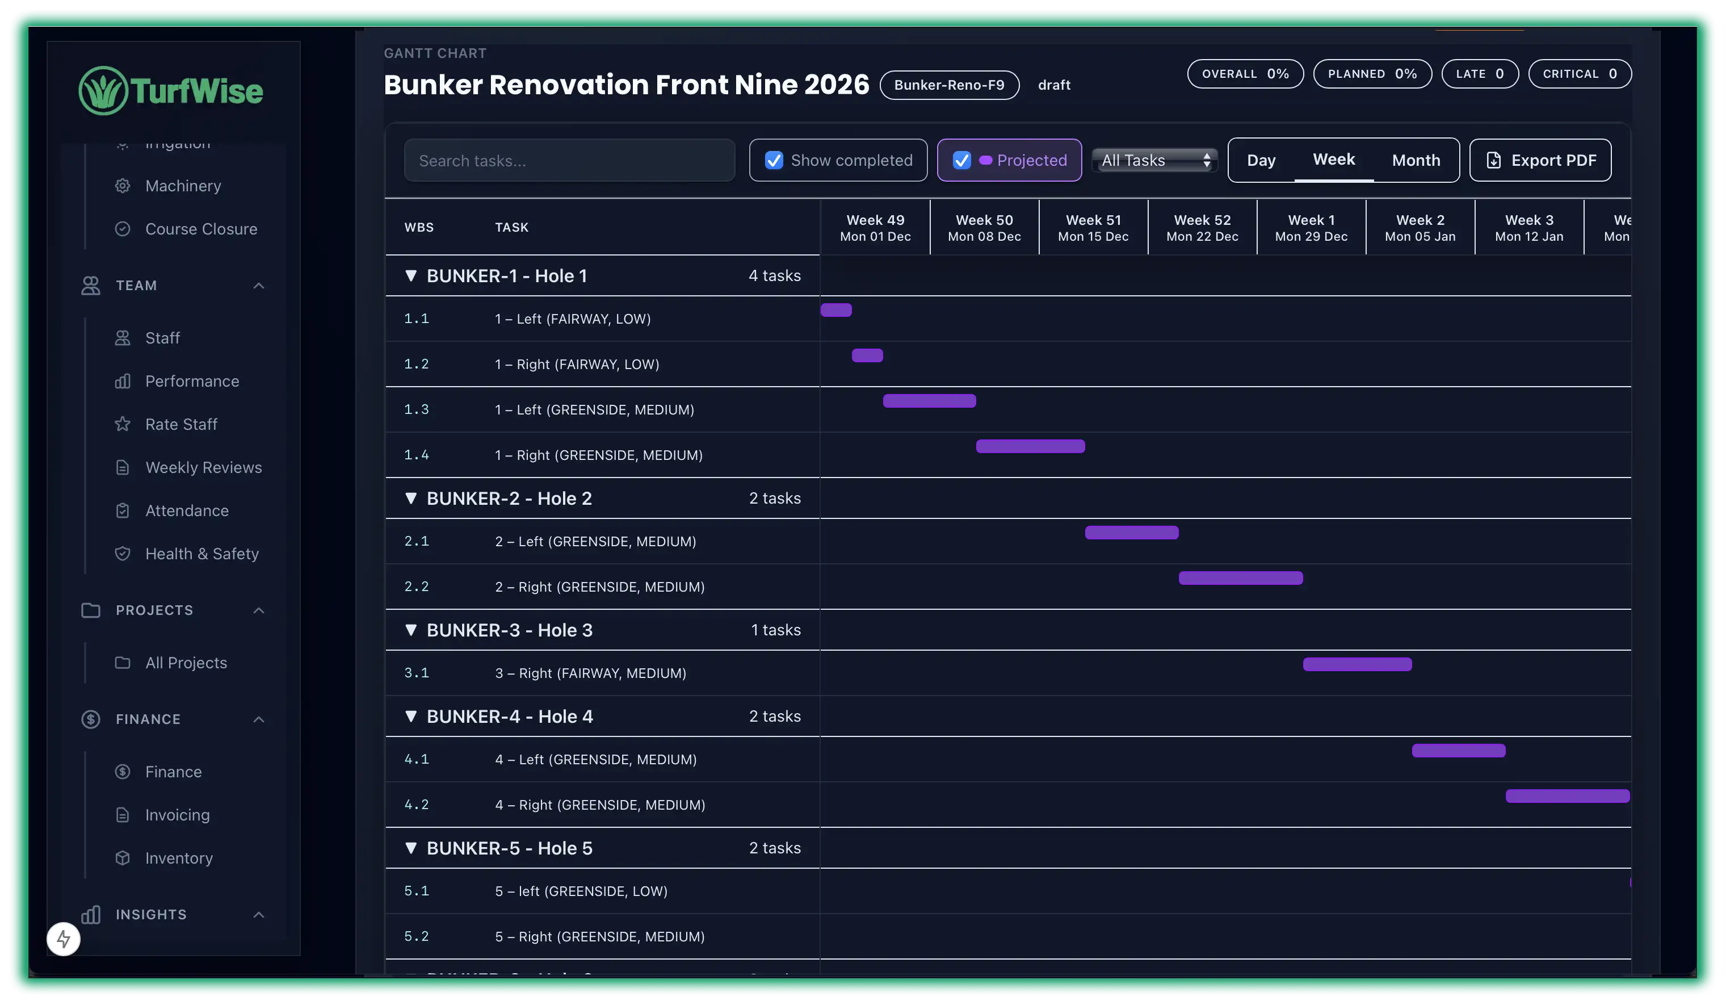Click the Search tasks input field
The image size is (1726, 1005).
pyautogui.click(x=569, y=160)
